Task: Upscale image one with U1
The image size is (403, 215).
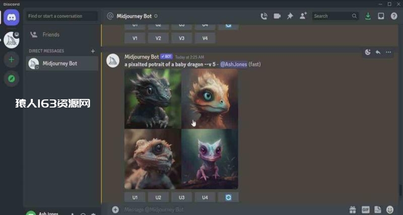Action: pos(135,197)
